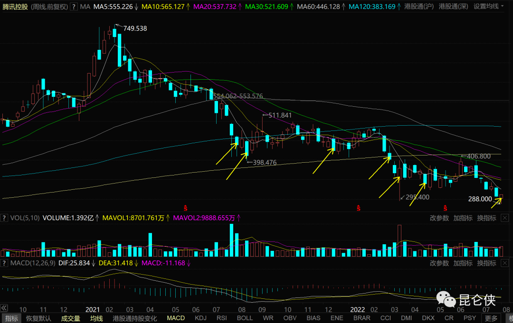This screenshot has width=513, height=323.
Task: Expand the 更多 indicators list
Action: coord(491,318)
